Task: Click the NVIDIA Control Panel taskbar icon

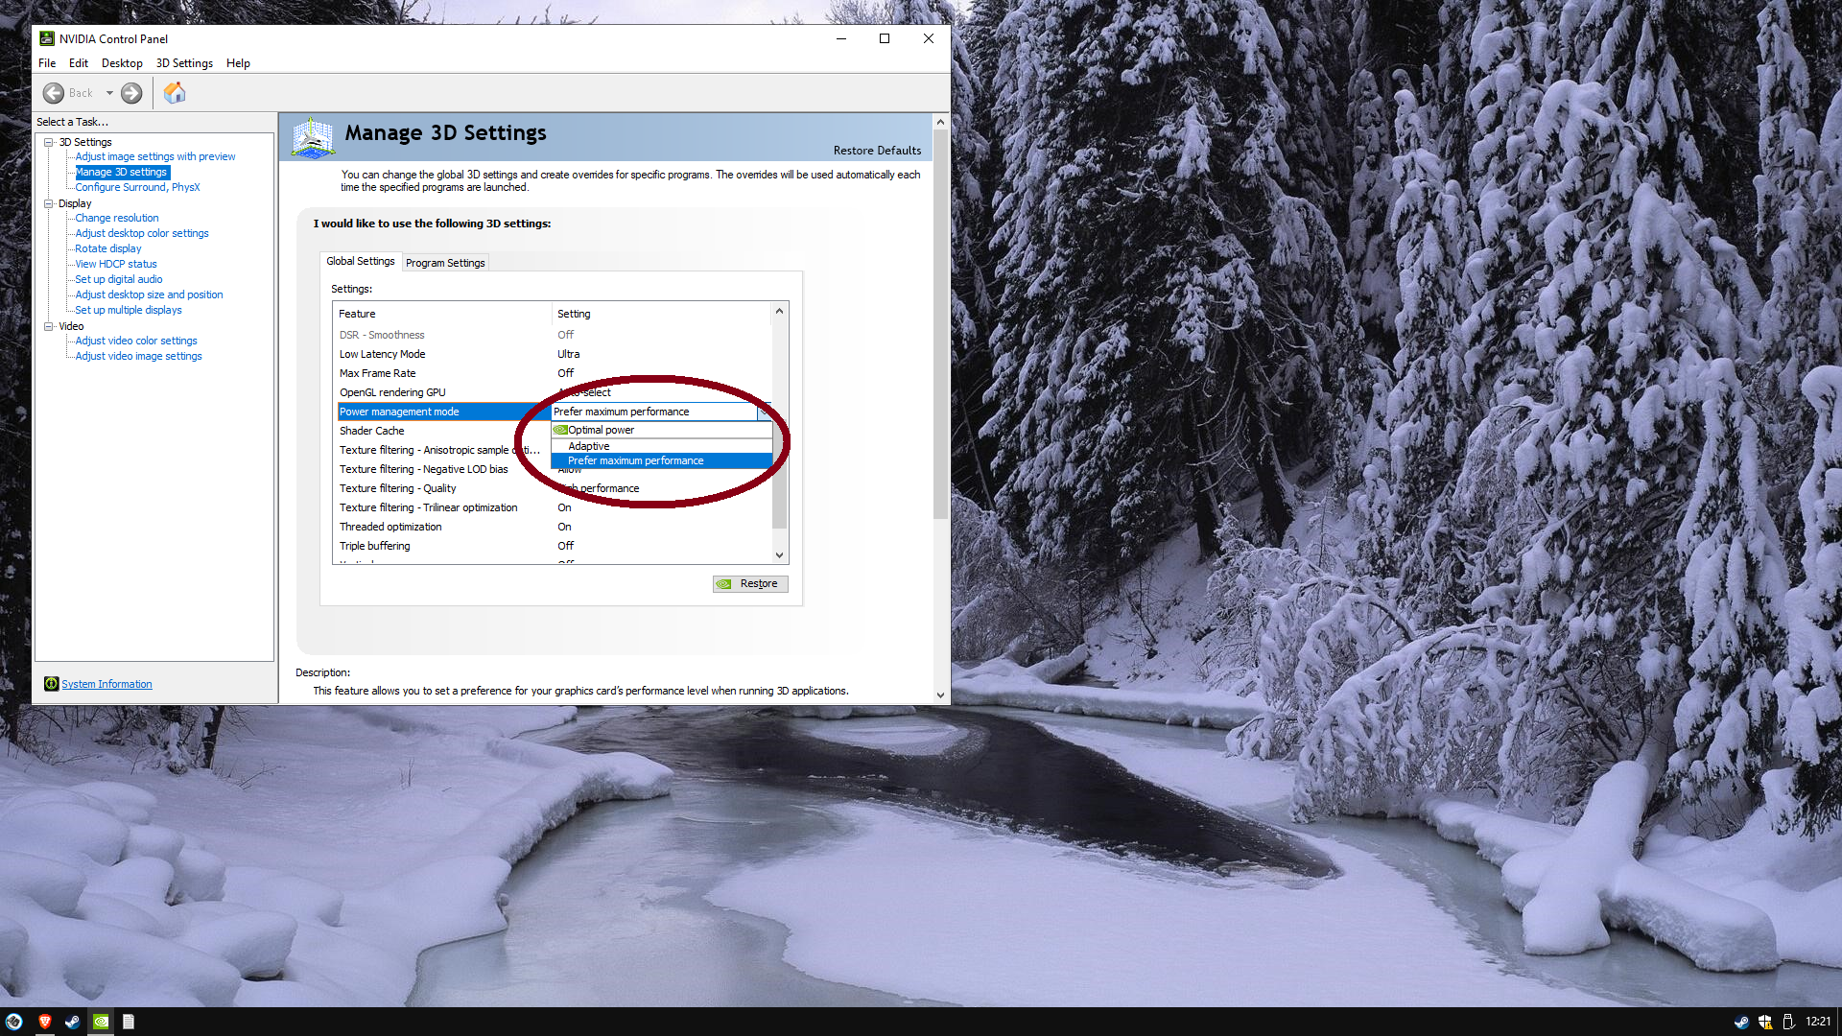Action: [101, 1022]
